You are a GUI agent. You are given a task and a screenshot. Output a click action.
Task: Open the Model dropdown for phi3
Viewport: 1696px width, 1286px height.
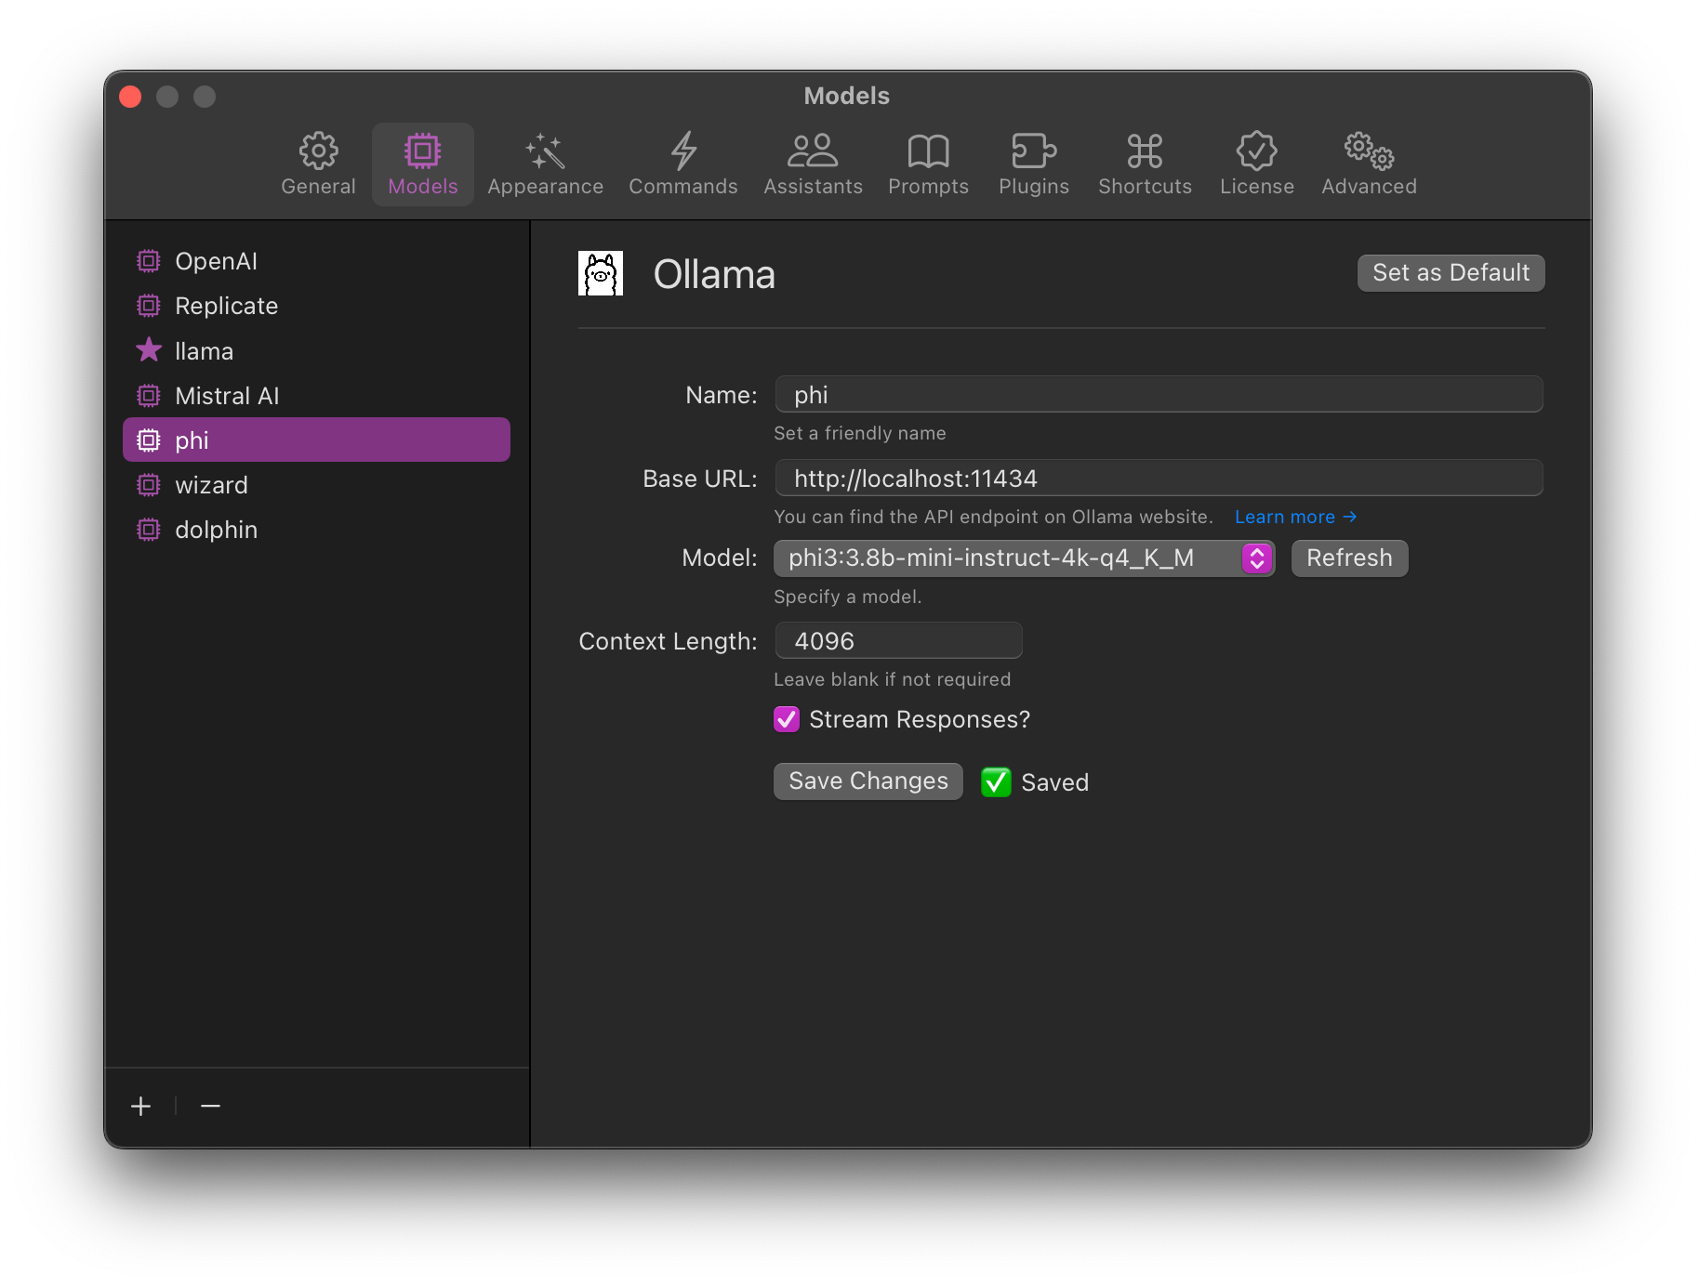point(1024,558)
